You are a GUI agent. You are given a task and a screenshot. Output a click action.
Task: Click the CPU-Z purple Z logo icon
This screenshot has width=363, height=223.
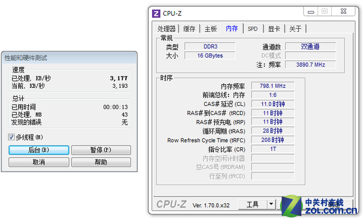(x=156, y=14)
